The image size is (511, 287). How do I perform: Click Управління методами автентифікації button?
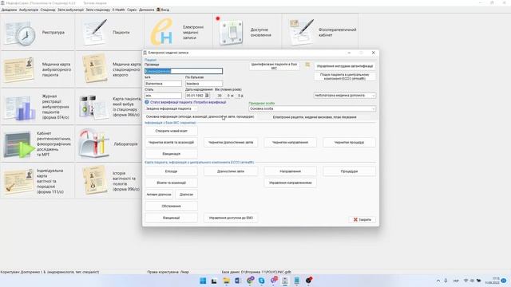345,66
